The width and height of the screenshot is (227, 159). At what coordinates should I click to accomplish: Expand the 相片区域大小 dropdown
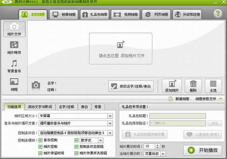[110, 116]
